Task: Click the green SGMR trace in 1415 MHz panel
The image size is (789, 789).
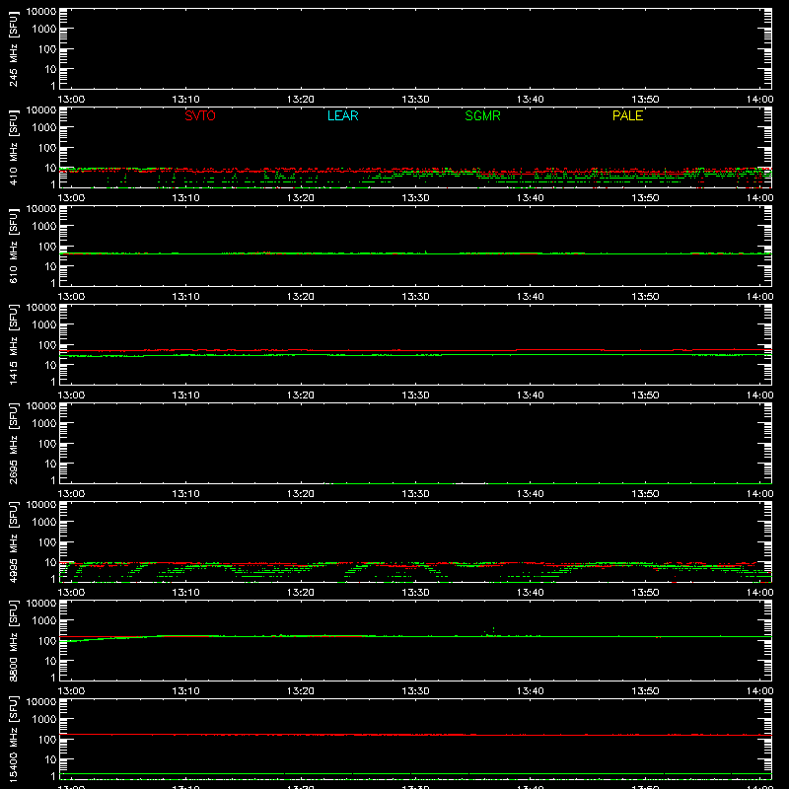Action: (415, 355)
